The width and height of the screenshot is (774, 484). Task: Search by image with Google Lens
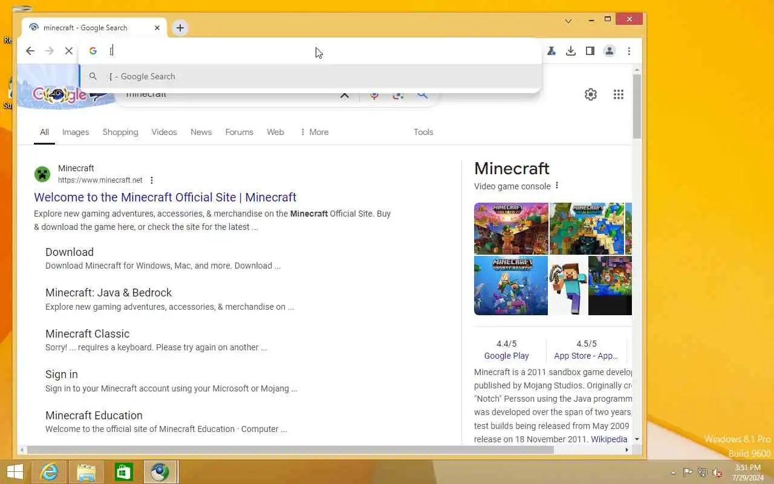pyautogui.click(x=398, y=96)
